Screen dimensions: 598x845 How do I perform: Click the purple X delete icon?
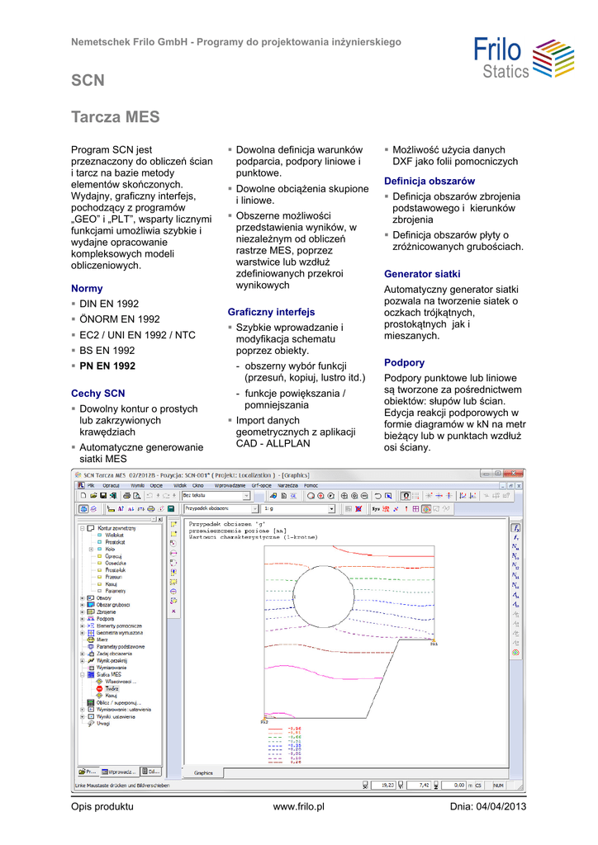tap(173, 611)
